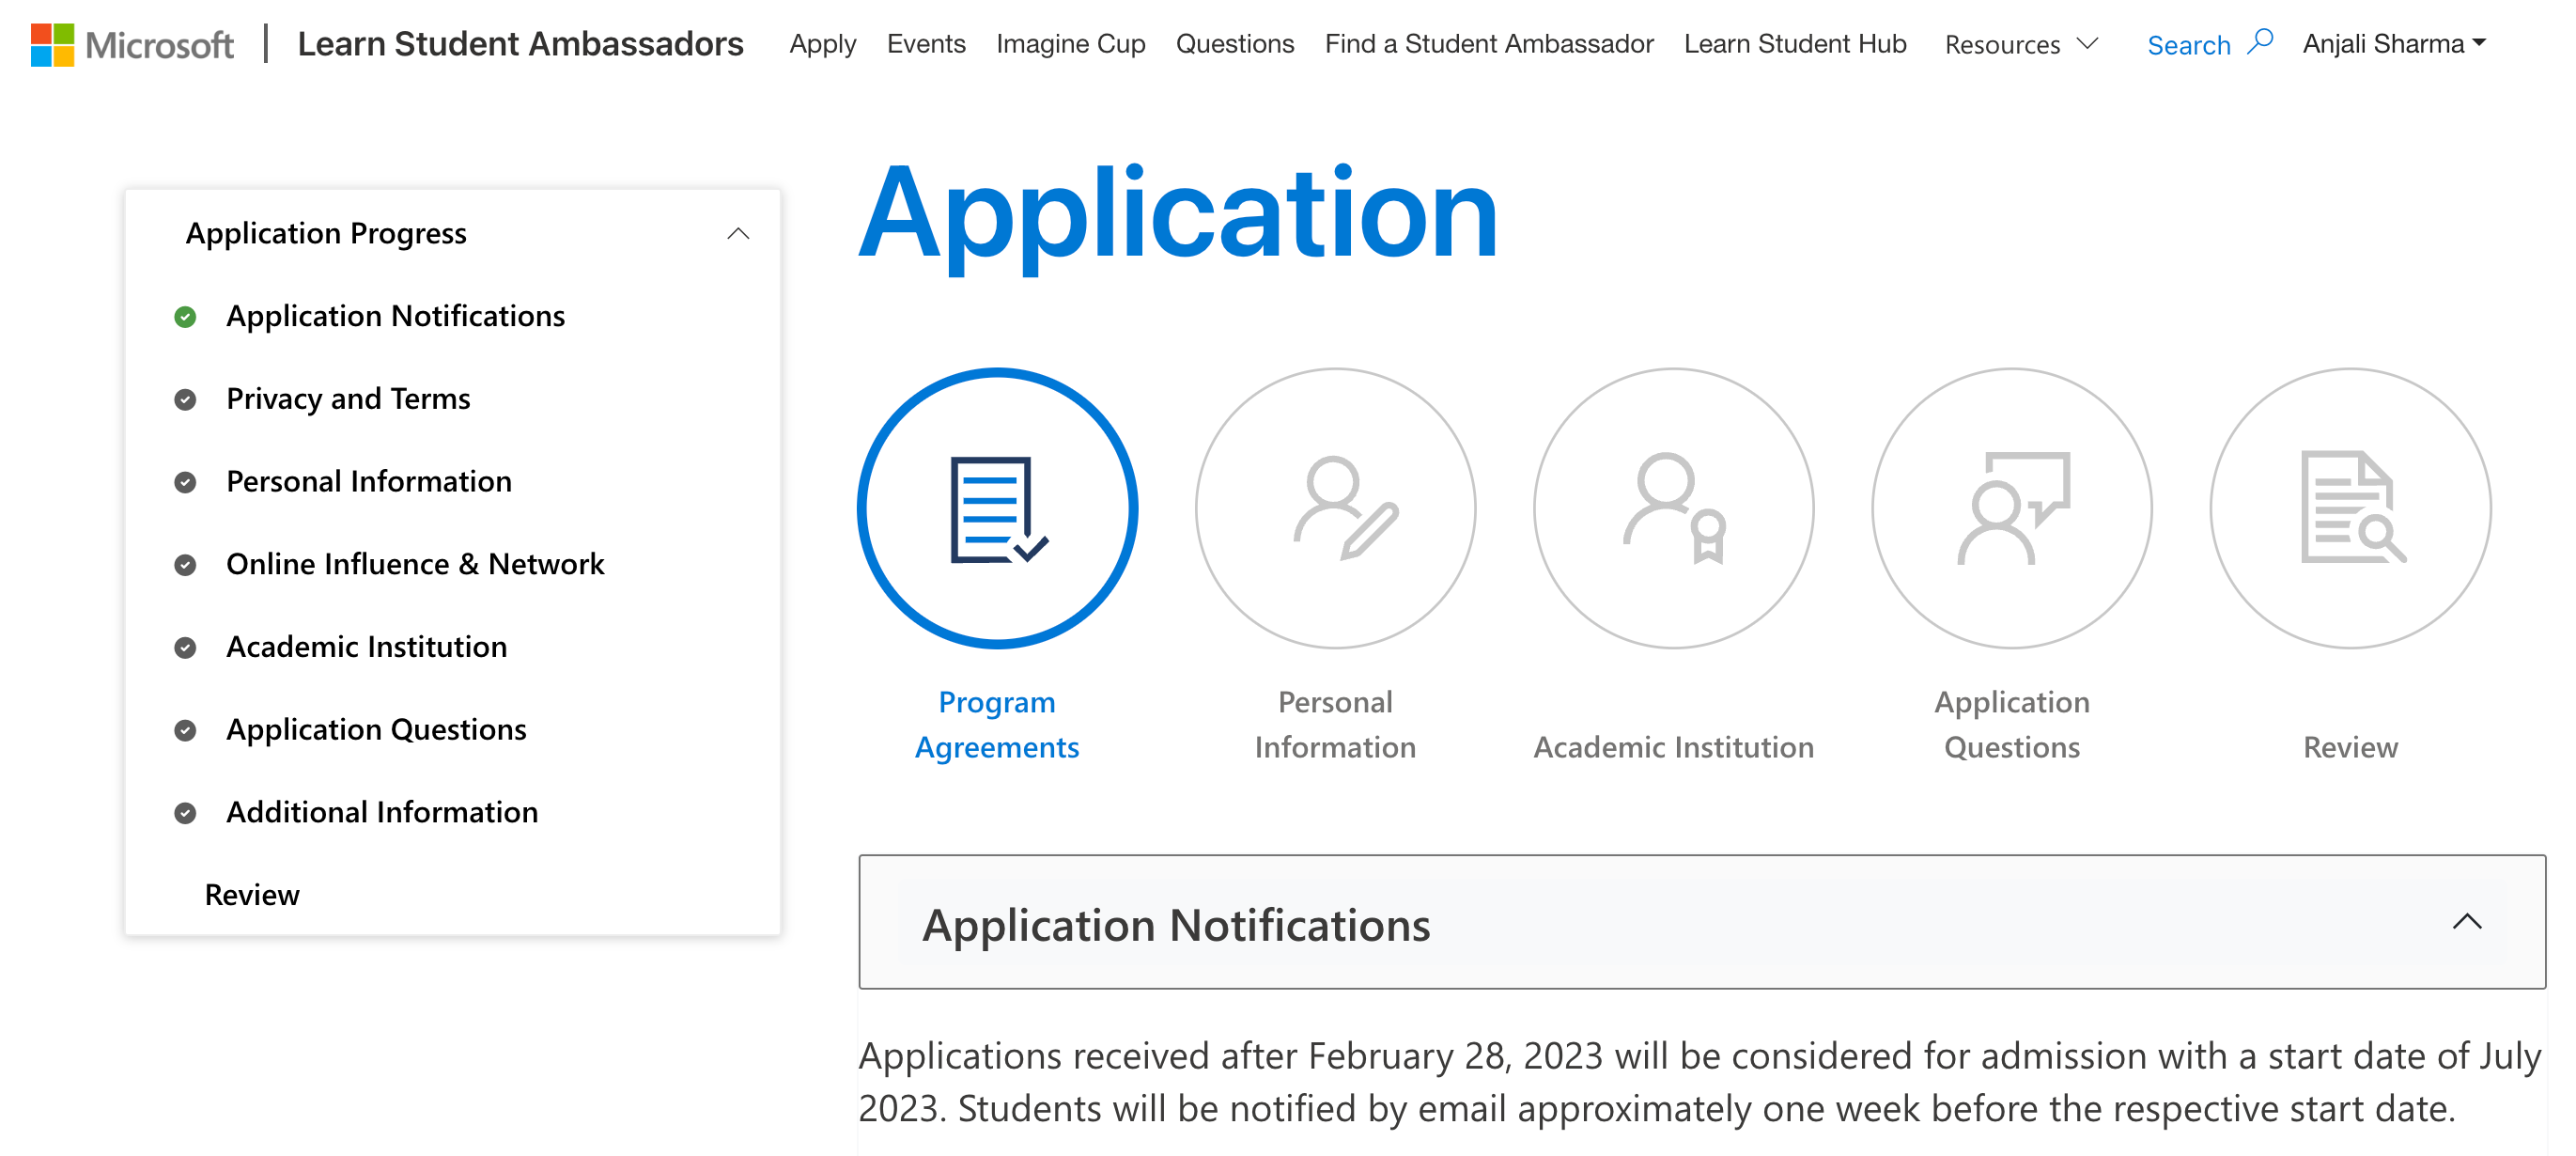Click check mark beside Privacy and Terms
2576x1156 pixels.
pos(185,400)
